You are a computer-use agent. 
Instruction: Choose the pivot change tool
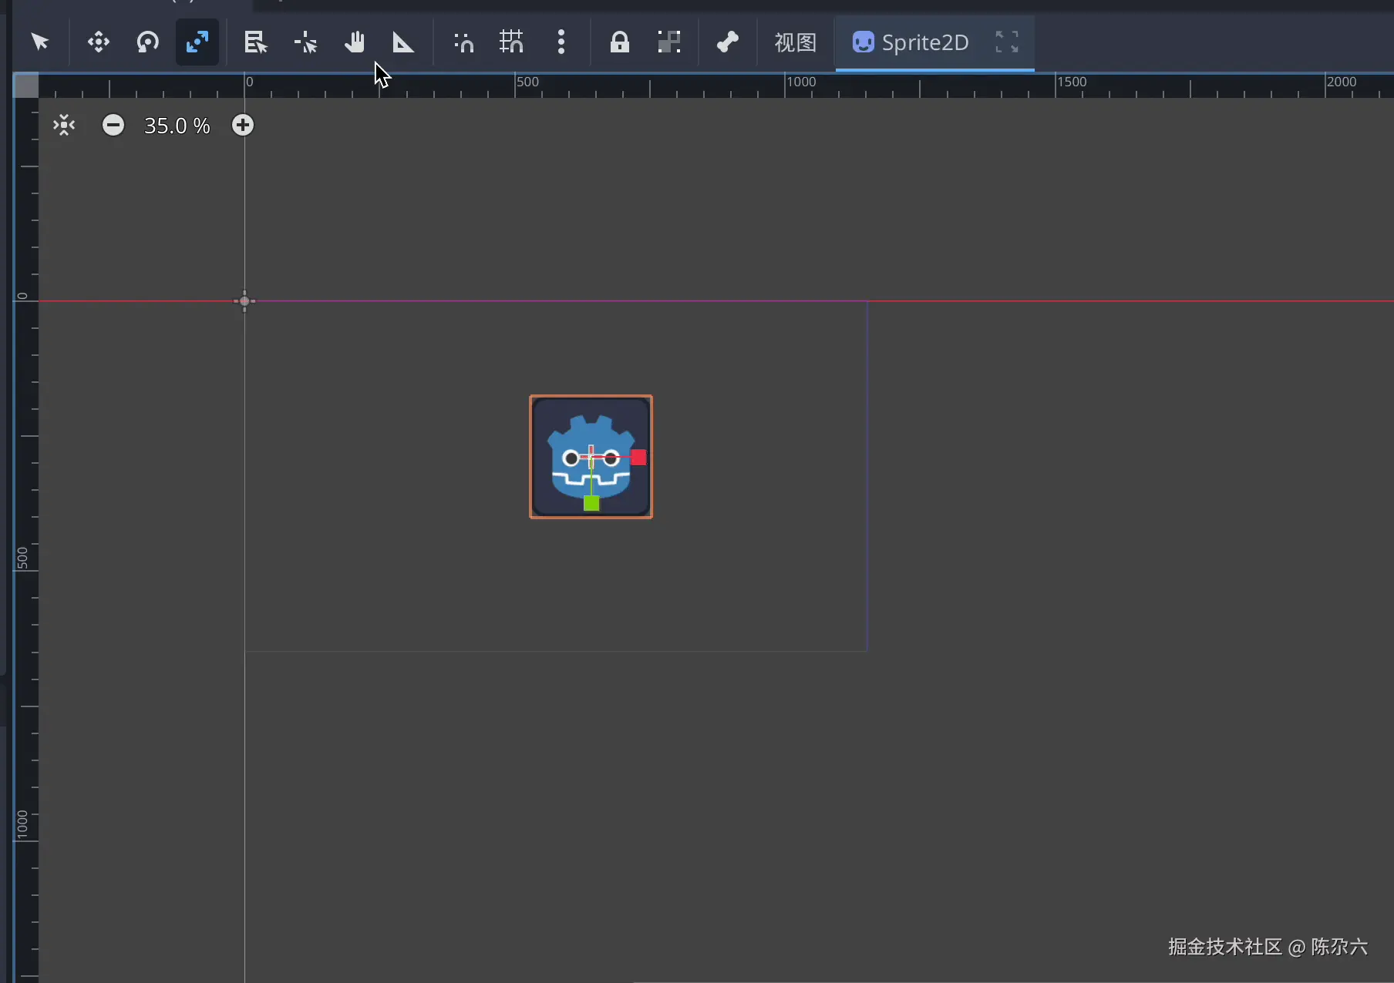click(305, 42)
